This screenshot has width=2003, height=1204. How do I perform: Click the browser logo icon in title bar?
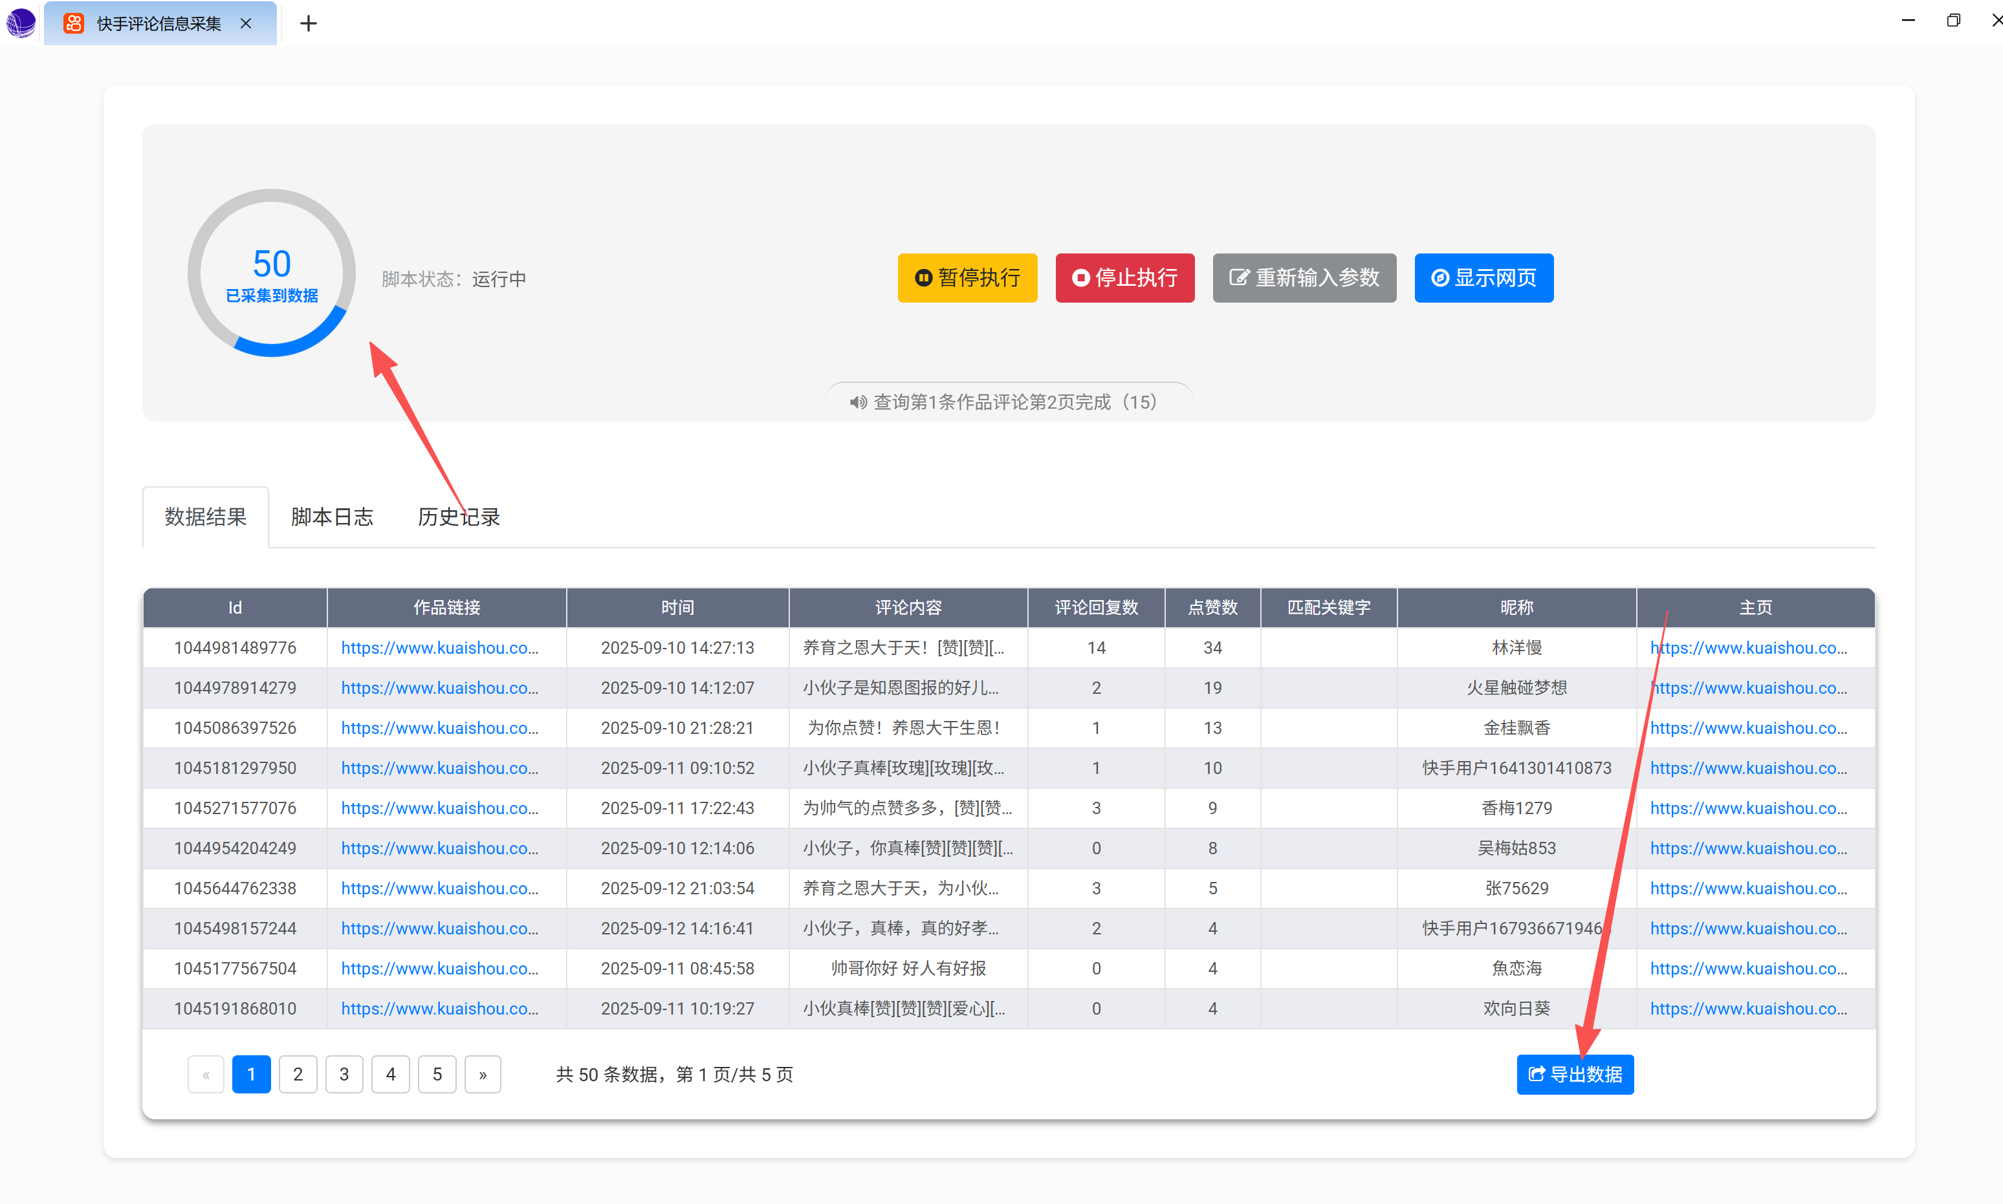tap(21, 23)
